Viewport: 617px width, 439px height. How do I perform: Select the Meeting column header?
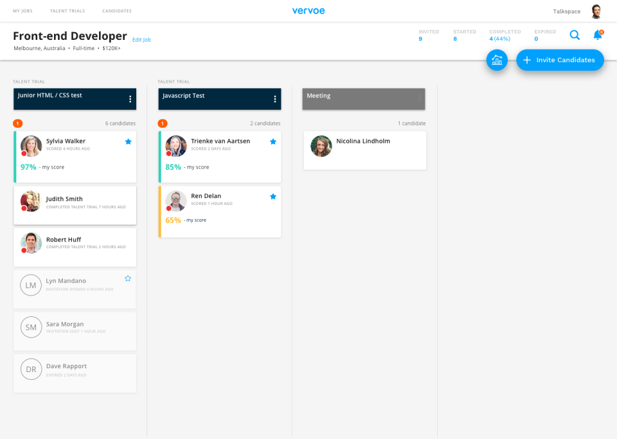pyautogui.click(x=364, y=99)
